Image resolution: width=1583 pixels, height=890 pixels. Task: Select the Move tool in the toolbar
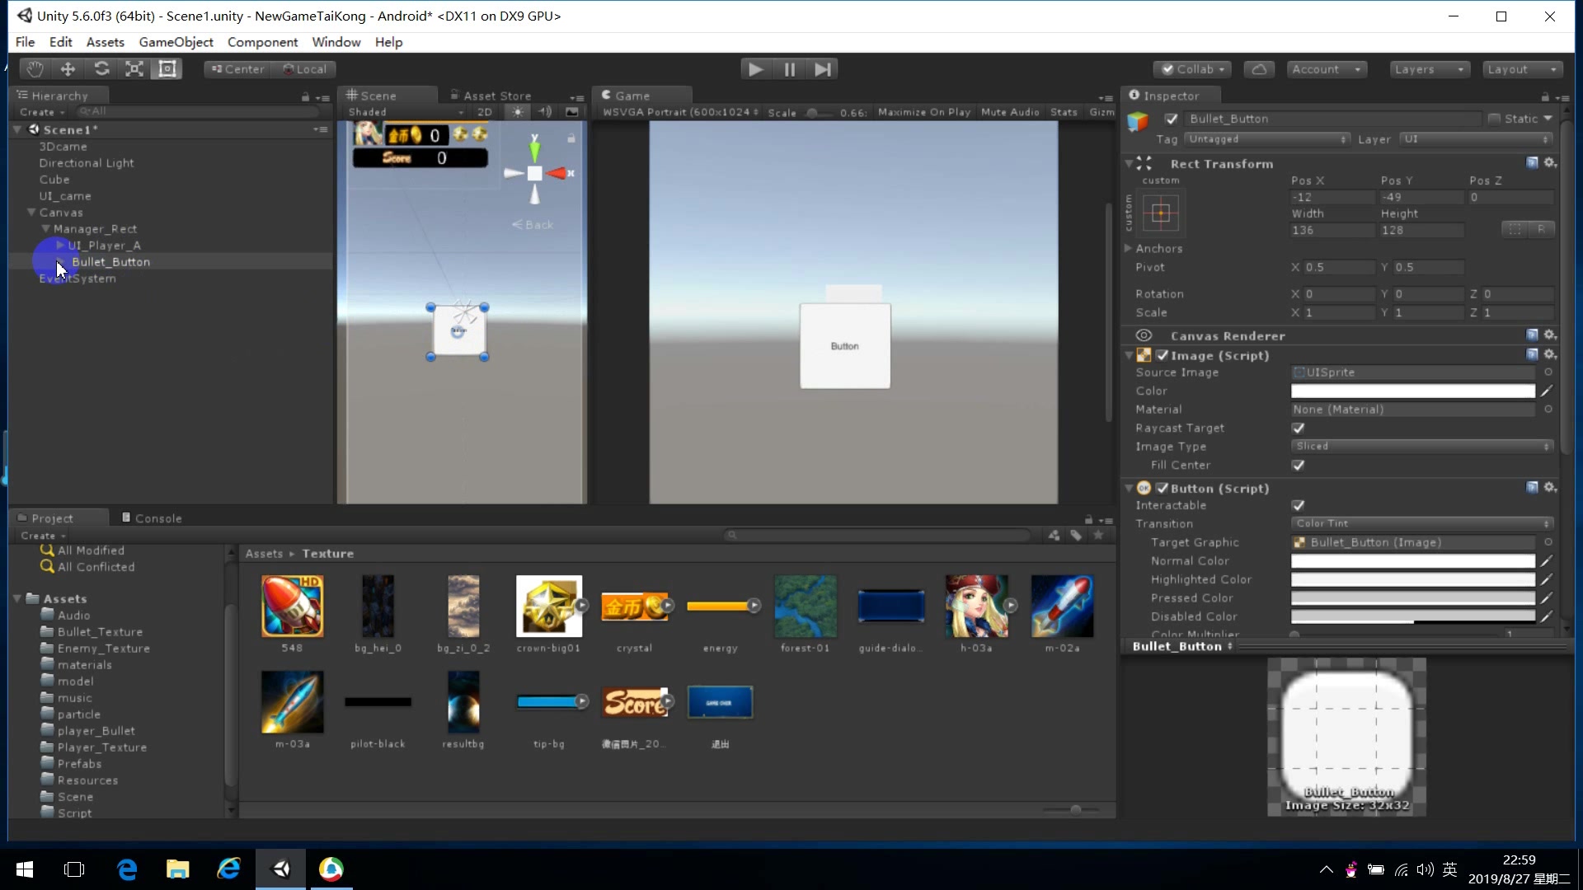pyautogui.click(x=67, y=68)
